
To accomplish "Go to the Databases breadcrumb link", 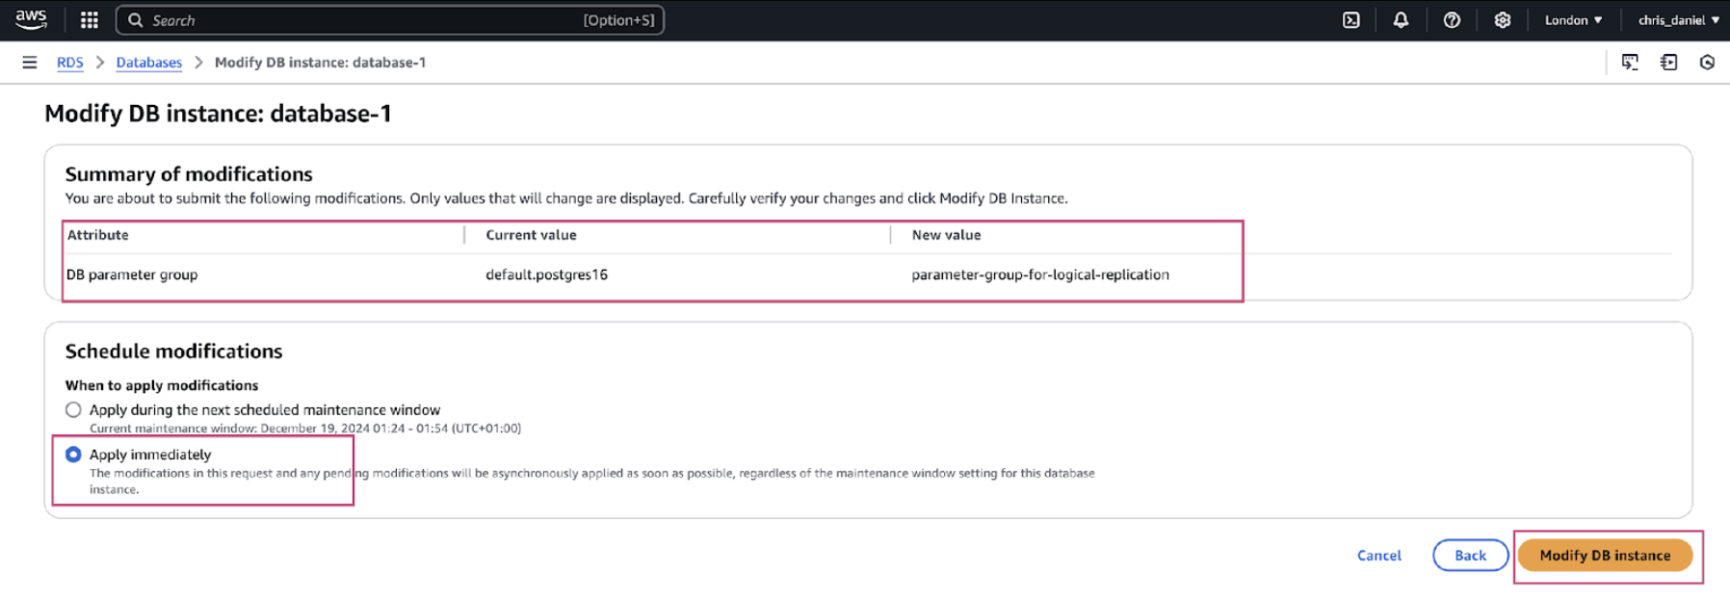I will click(148, 63).
